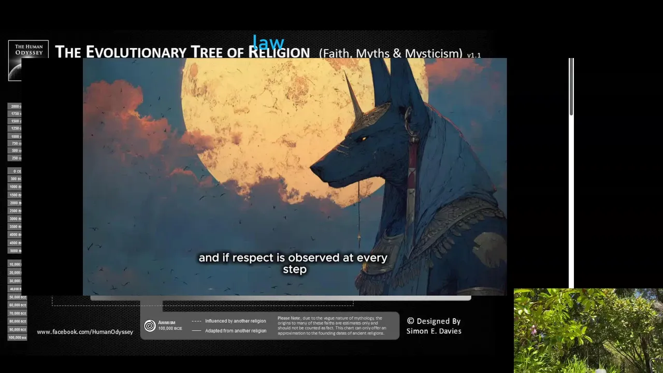663x373 pixels.
Task: Click 'Influenced by another religion' legend entry
Action: coord(235,321)
